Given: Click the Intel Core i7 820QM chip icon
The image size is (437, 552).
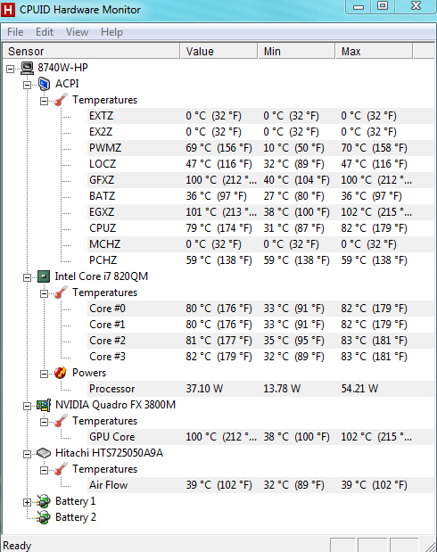Looking at the screenshot, I should 44,276.
